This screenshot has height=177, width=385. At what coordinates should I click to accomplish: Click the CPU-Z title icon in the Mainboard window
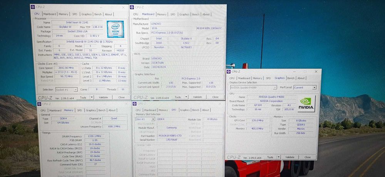[x=132, y=7]
